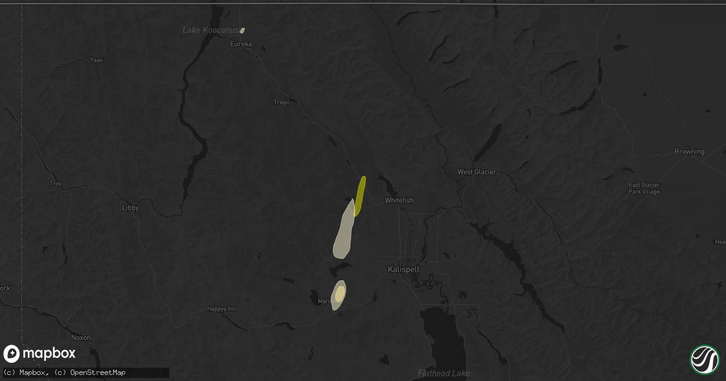Click the Libby town label
This screenshot has height=381, width=726.
click(x=130, y=207)
